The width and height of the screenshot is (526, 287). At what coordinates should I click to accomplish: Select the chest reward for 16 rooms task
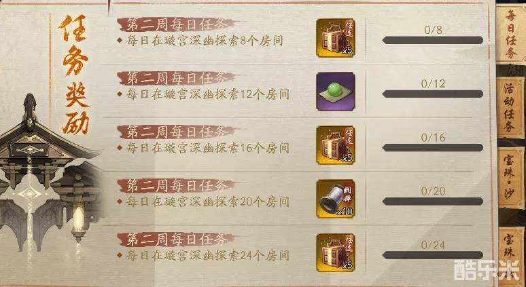click(336, 145)
